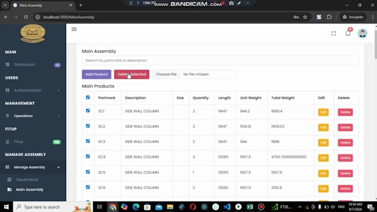Image resolution: width=377 pixels, height=212 pixels.
Task: Edit the SC4 row
Action: click(323, 158)
